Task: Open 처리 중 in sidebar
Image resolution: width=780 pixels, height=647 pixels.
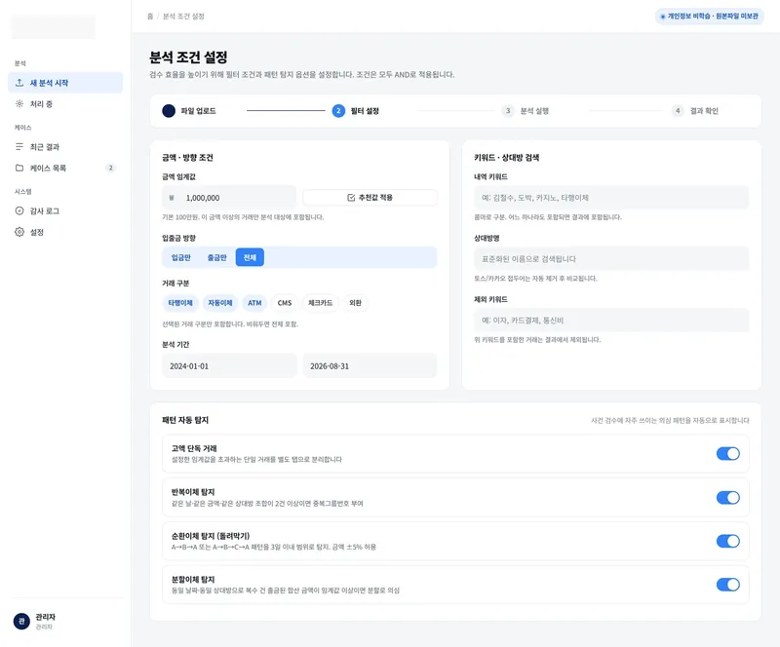Action: point(65,104)
